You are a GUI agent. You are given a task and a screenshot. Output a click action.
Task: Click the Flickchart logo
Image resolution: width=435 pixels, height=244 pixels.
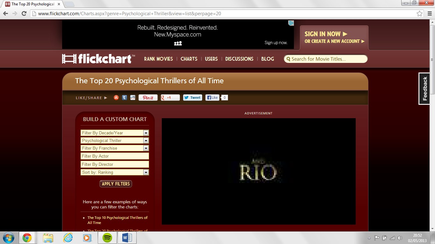(x=98, y=59)
